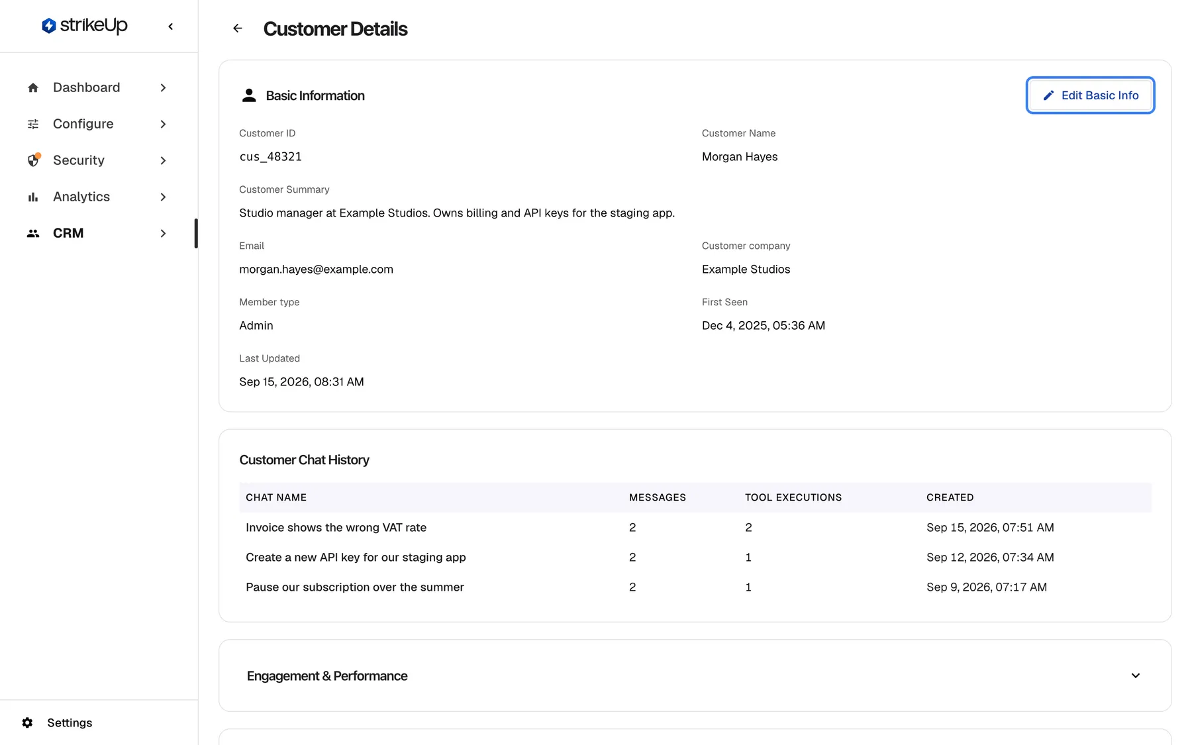This screenshot has width=1192, height=745.
Task: Click the First Seen date Dec 4, 2025
Action: pos(764,326)
